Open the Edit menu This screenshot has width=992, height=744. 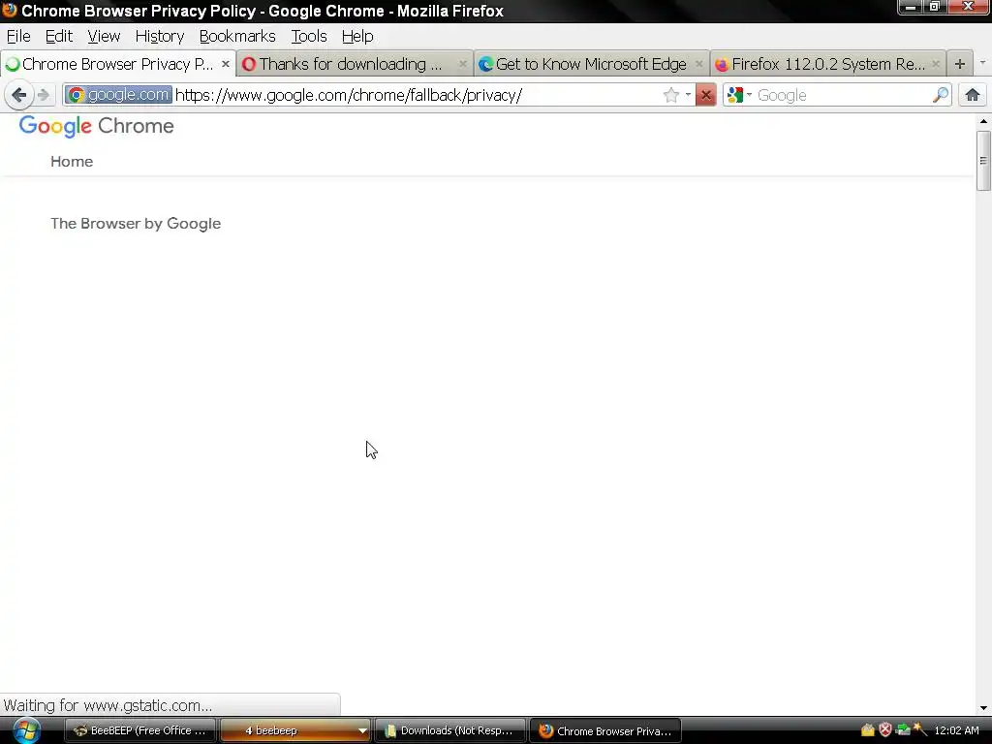[x=59, y=36]
